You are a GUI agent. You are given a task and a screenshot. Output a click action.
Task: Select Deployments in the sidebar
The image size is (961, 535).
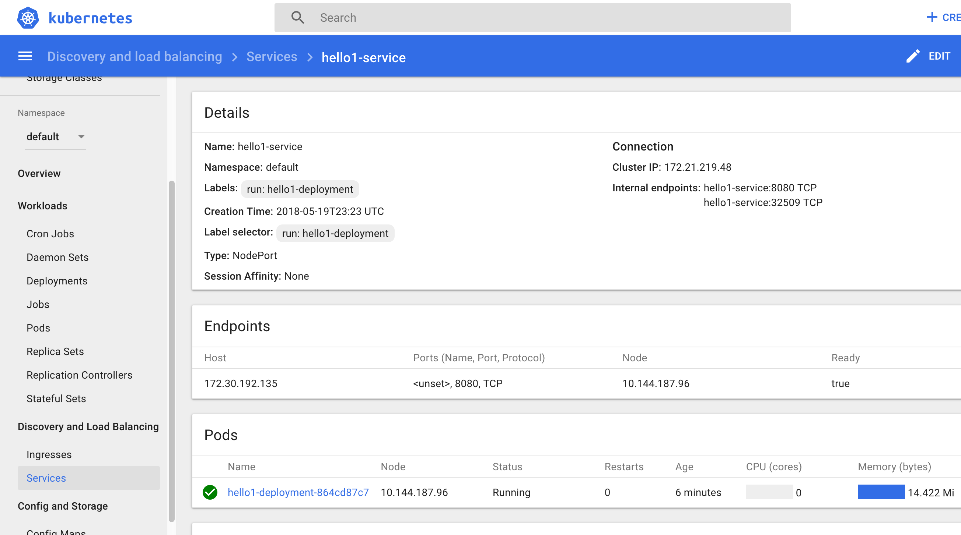57,281
